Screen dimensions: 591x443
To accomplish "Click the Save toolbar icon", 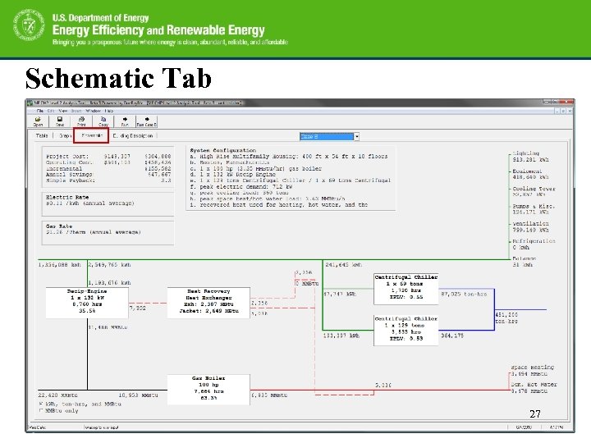I will 60,121.
